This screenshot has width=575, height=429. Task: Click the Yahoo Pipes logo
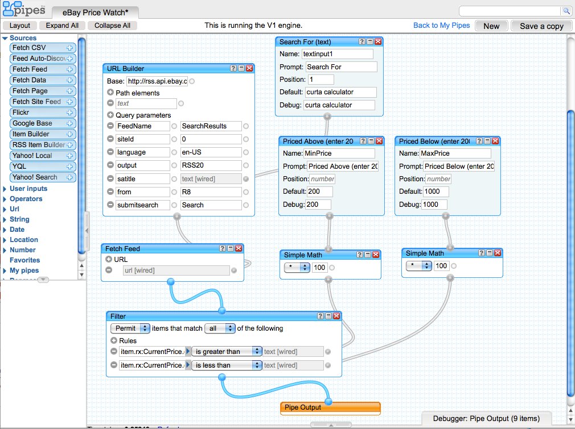click(24, 9)
